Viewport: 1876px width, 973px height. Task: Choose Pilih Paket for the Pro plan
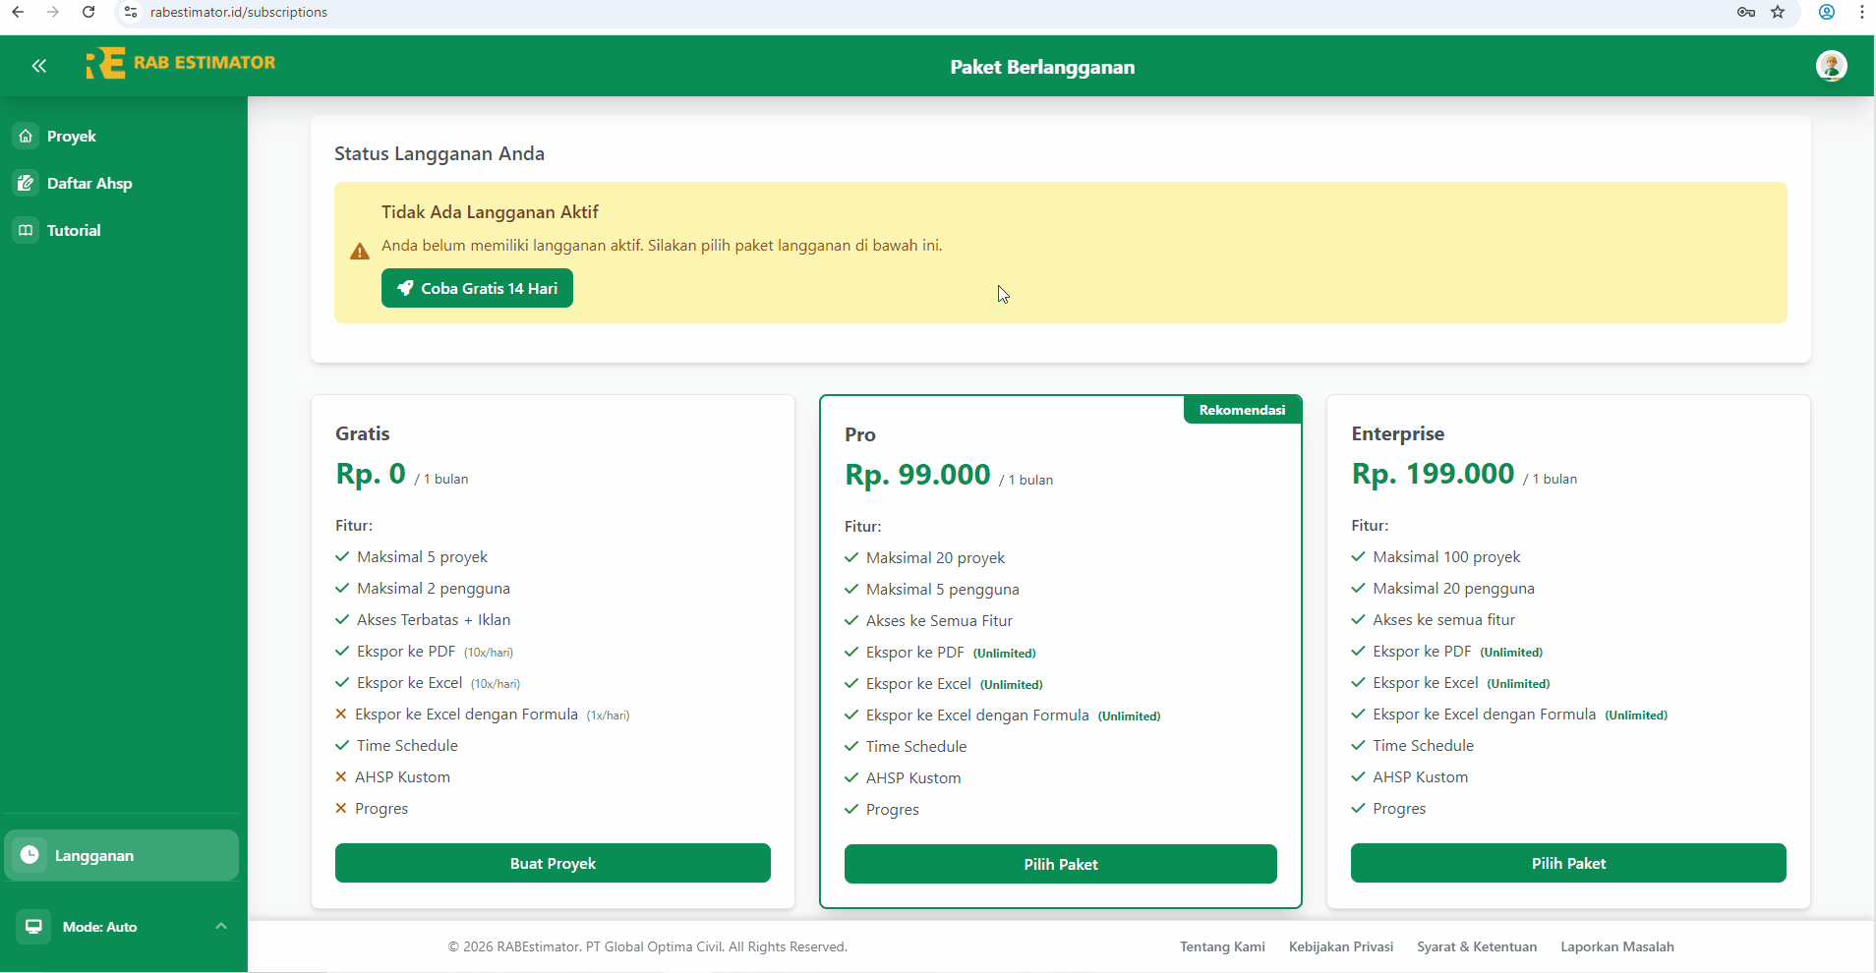click(x=1060, y=864)
